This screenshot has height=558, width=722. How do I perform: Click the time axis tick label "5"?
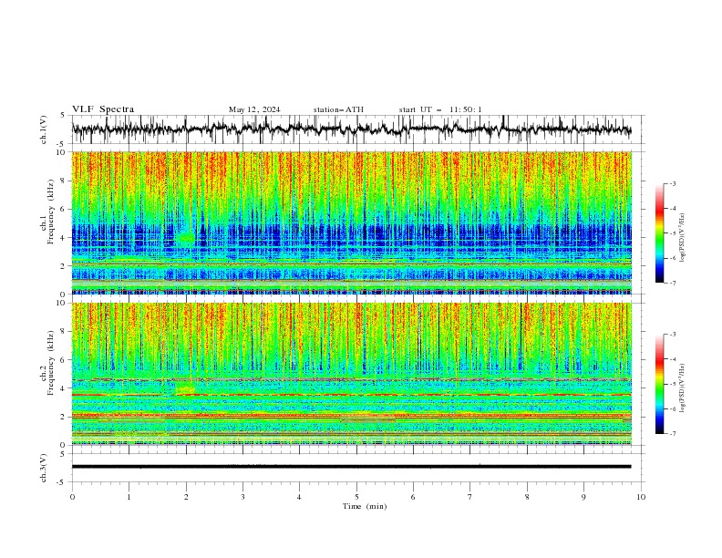[x=356, y=497]
